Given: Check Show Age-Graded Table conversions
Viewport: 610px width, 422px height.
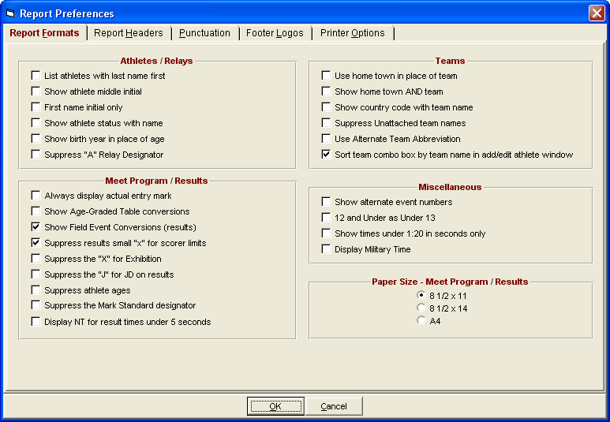Looking at the screenshot, I should click(36, 211).
